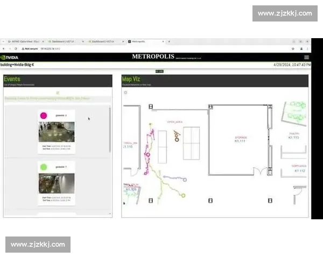This screenshot has height=258, width=323.
Task: Click the STORAGE K1.111 room label
Action: click(241, 139)
